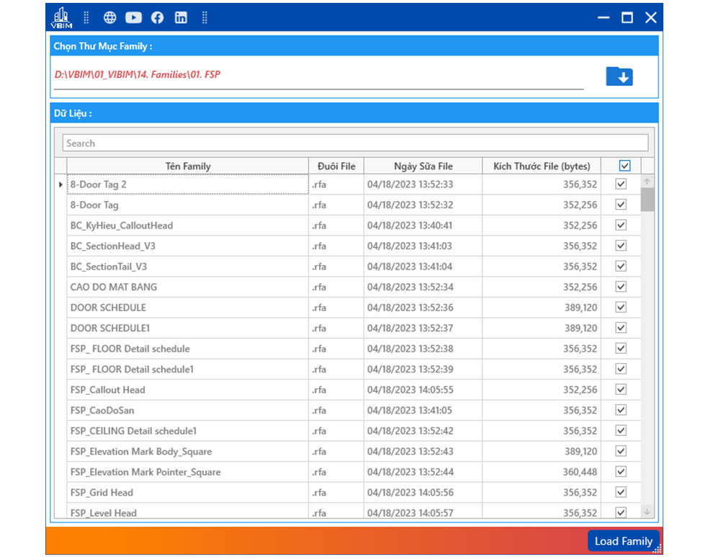
Task: Click the folder browse download icon
Action: pos(619,76)
